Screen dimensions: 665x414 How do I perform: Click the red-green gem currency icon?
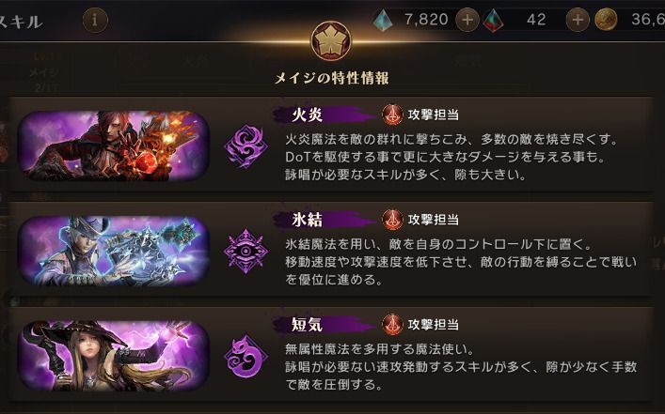(x=493, y=21)
